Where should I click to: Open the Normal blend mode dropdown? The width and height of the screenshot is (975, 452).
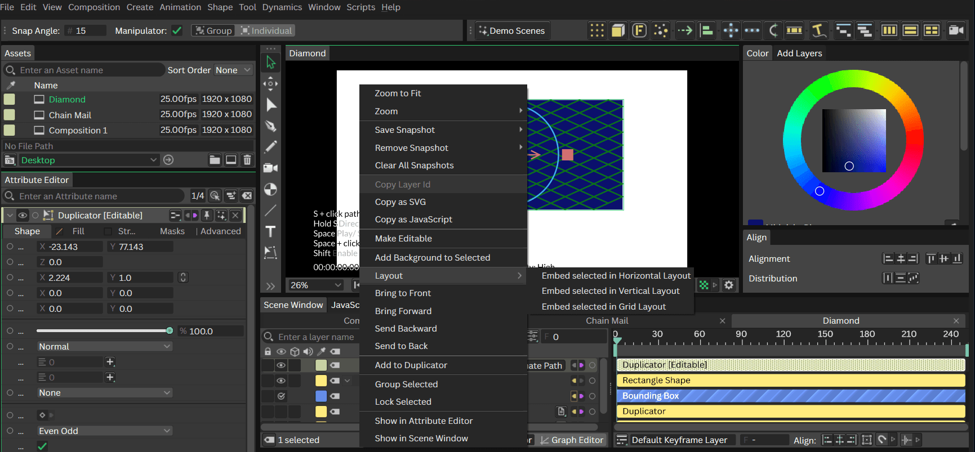(104, 346)
